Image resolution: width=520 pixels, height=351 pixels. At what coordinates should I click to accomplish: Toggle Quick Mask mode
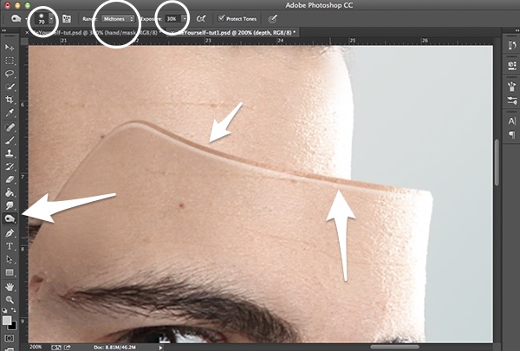pyautogui.click(x=10, y=338)
